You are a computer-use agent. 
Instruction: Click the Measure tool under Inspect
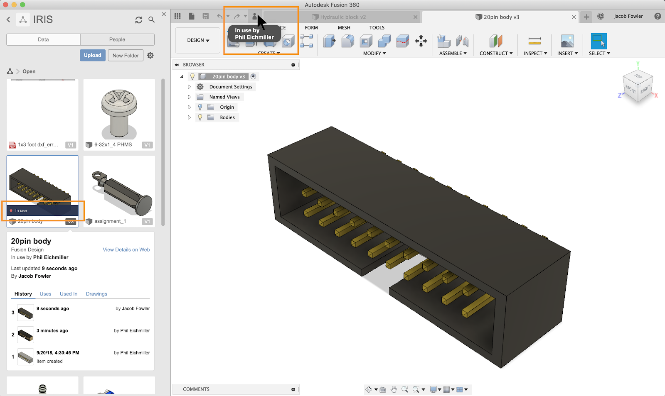[534, 41]
